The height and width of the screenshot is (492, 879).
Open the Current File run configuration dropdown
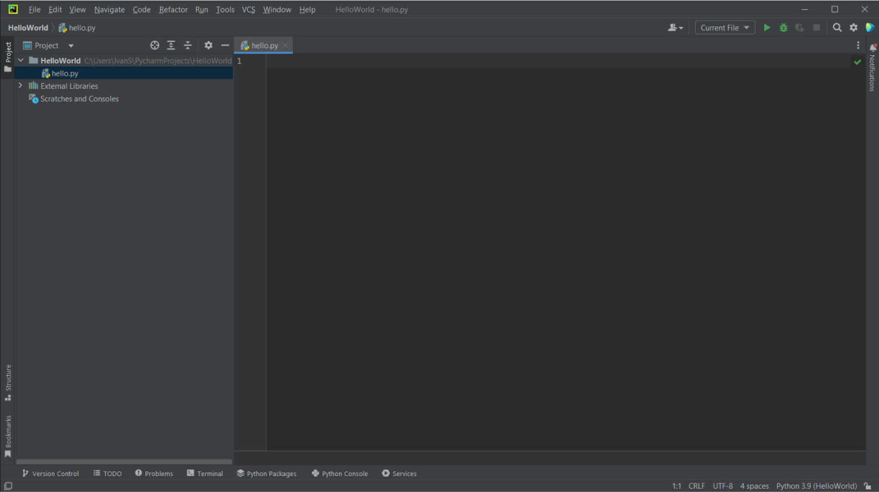tap(724, 27)
